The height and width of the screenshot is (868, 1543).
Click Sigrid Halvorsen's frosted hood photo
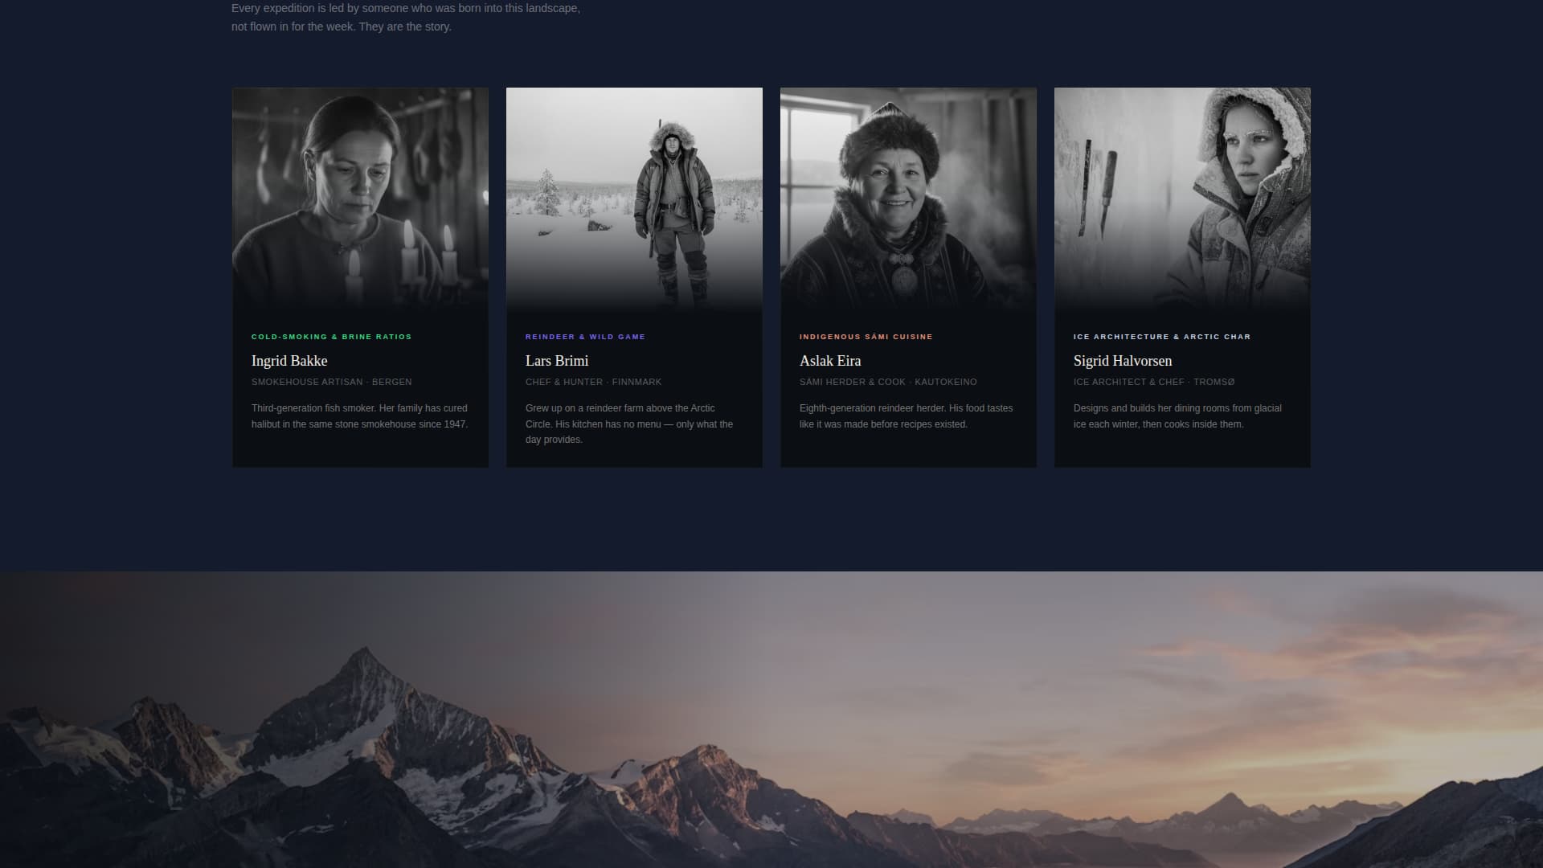(1181, 197)
